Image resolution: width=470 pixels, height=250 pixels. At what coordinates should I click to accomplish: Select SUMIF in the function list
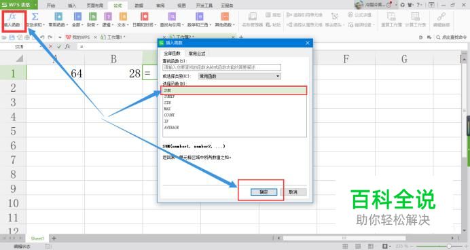click(x=234, y=96)
